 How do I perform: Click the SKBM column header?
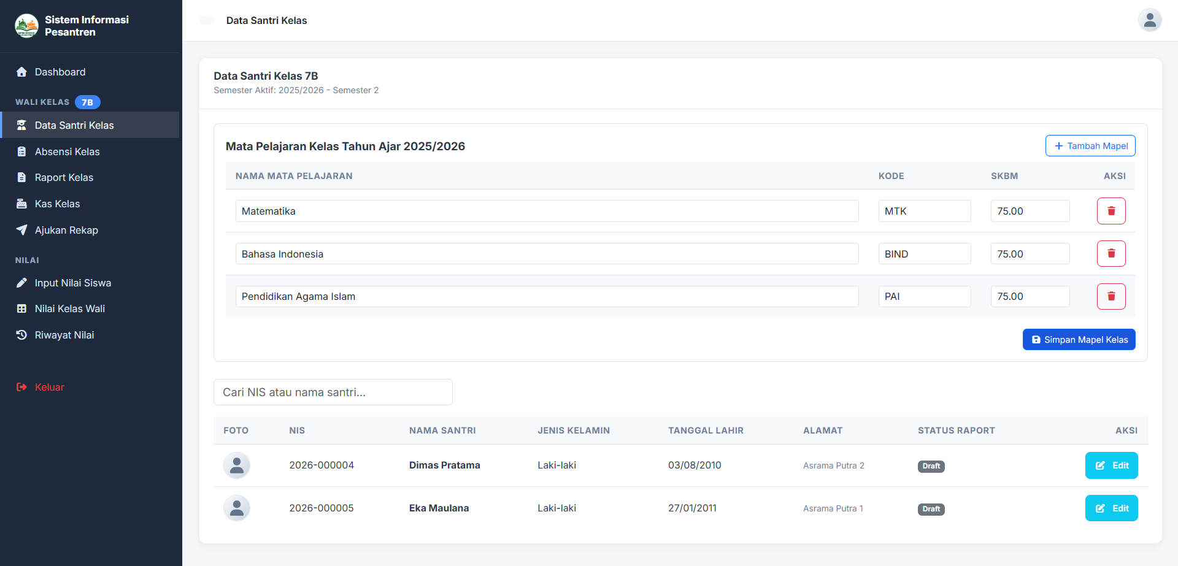(x=1004, y=176)
